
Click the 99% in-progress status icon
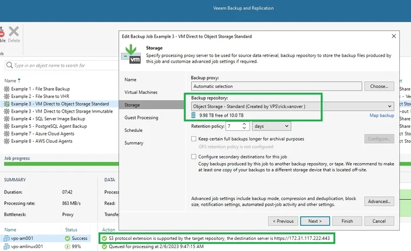click(x=68, y=246)
